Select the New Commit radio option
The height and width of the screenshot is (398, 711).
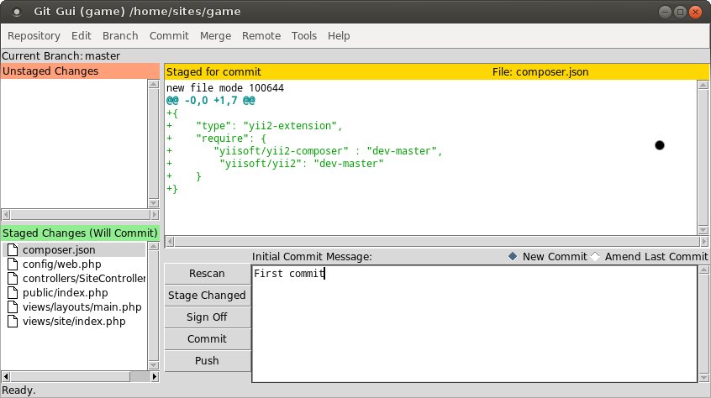pyautogui.click(x=513, y=257)
